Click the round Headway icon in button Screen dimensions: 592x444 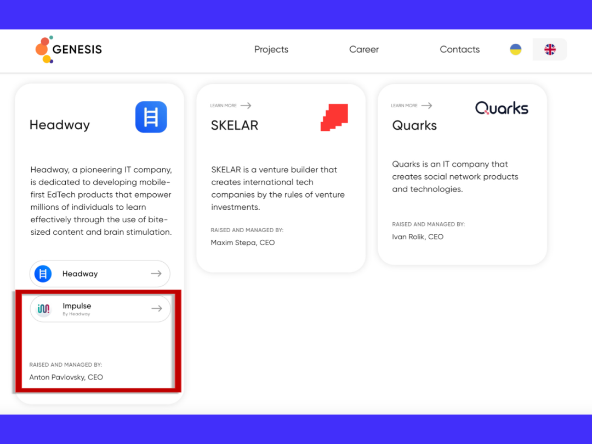[43, 274]
